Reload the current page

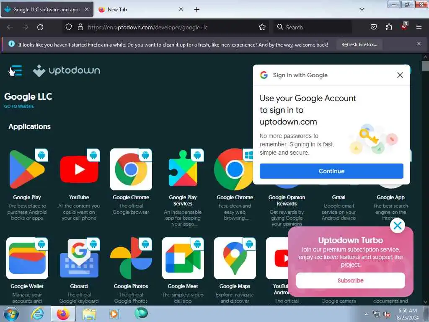pos(40,27)
